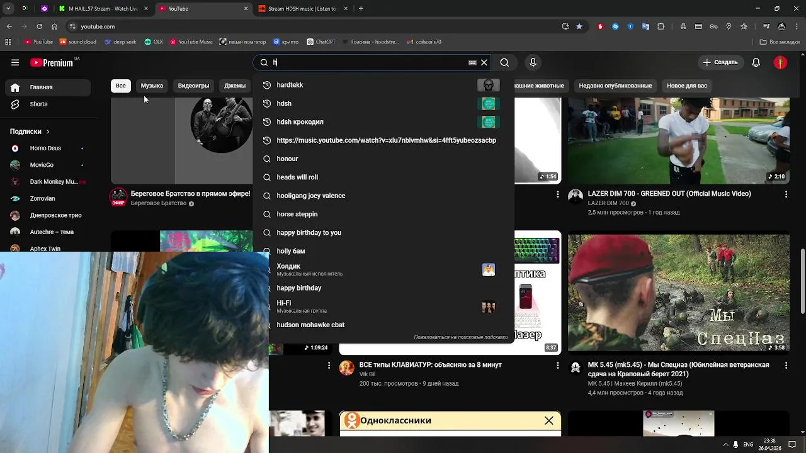Switch to Stream HDSH music tab
Image resolution: width=806 pixels, height=453 pixels.
[x=302, y=9]
